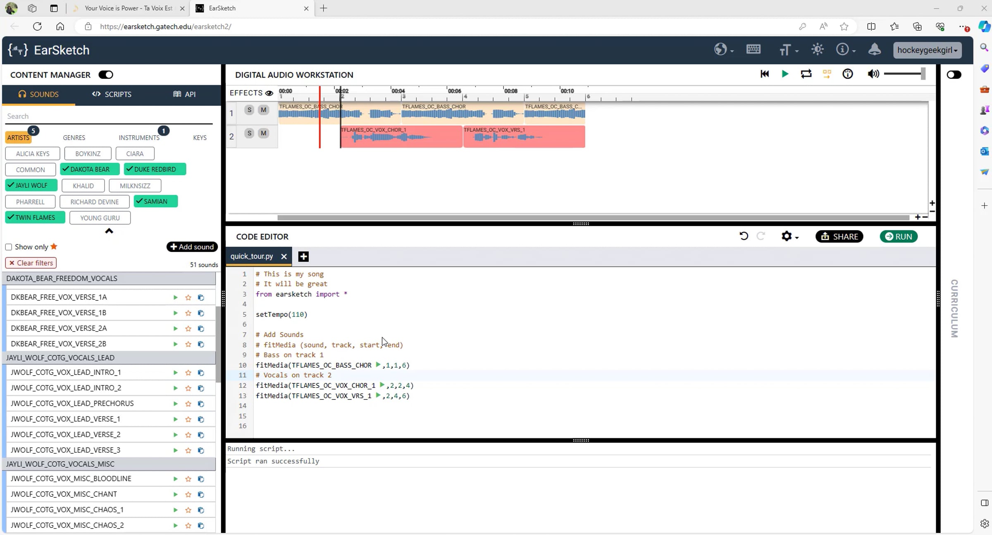Solo track 1 with S button

[249, 110]
